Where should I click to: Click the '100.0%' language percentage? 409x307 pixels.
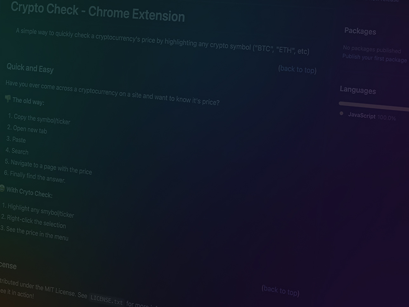386,117
